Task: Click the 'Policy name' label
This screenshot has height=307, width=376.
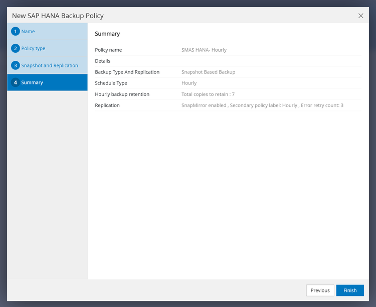Action: (108, 50)
